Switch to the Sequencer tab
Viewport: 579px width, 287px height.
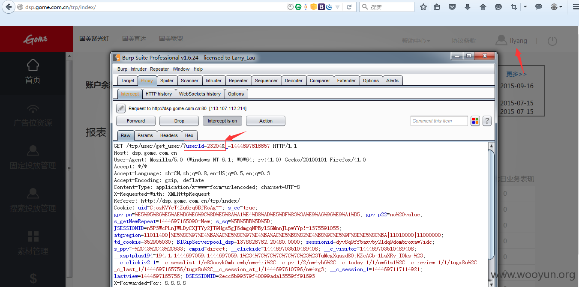[x=266, y=81]
